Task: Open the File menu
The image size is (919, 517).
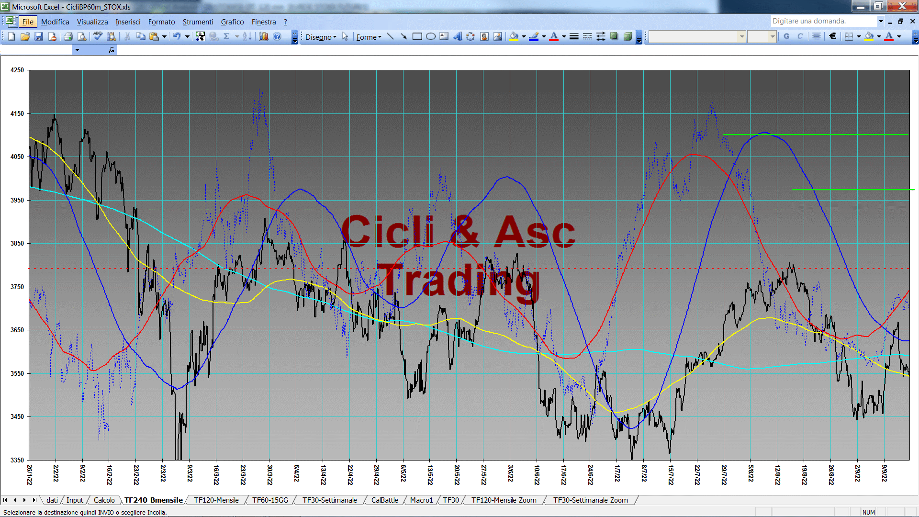Action: pos(28,22)
